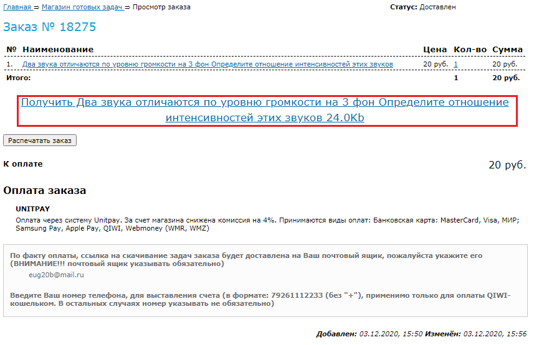Download the file via Получить link 24.0Kb
This screenshot has width=534, height=345.
(265, 110)
